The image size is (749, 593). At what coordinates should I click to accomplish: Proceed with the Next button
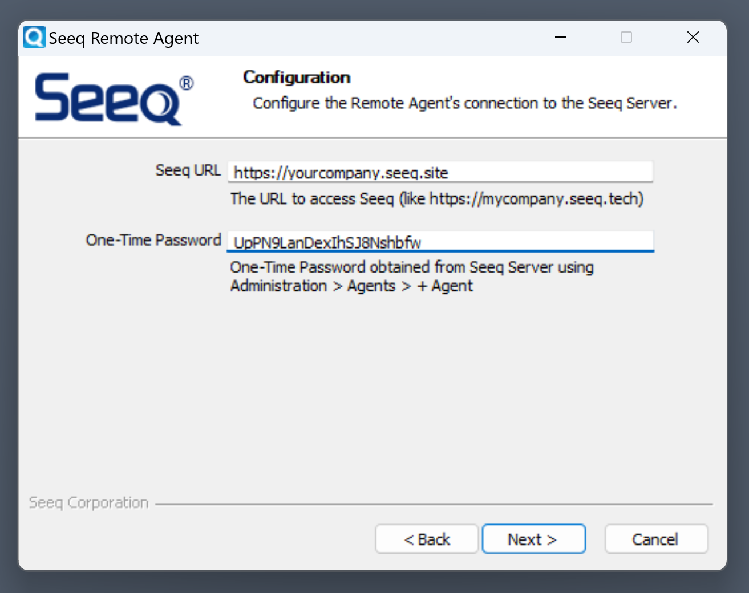(533, 539)
